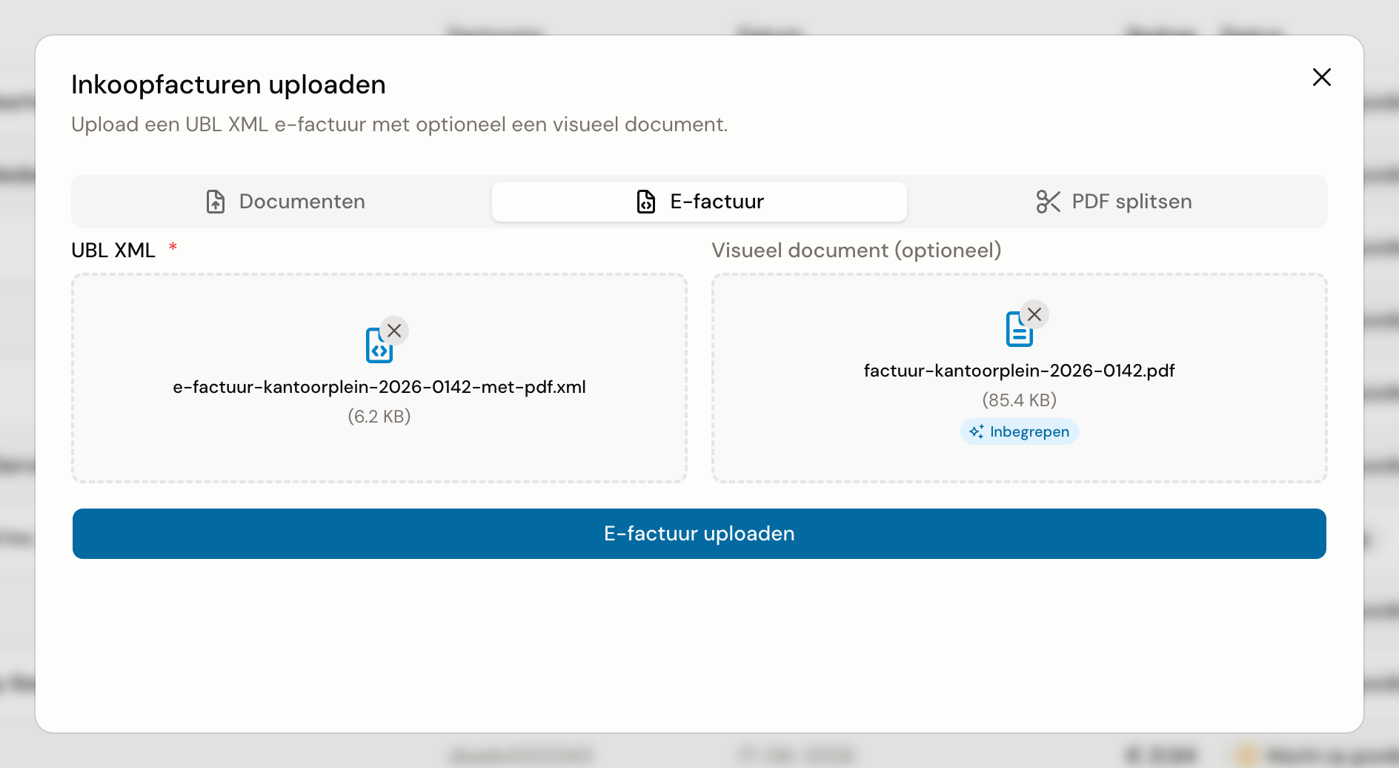Click the sparkle icon in Inbegrepen badge

click(977, 431)
